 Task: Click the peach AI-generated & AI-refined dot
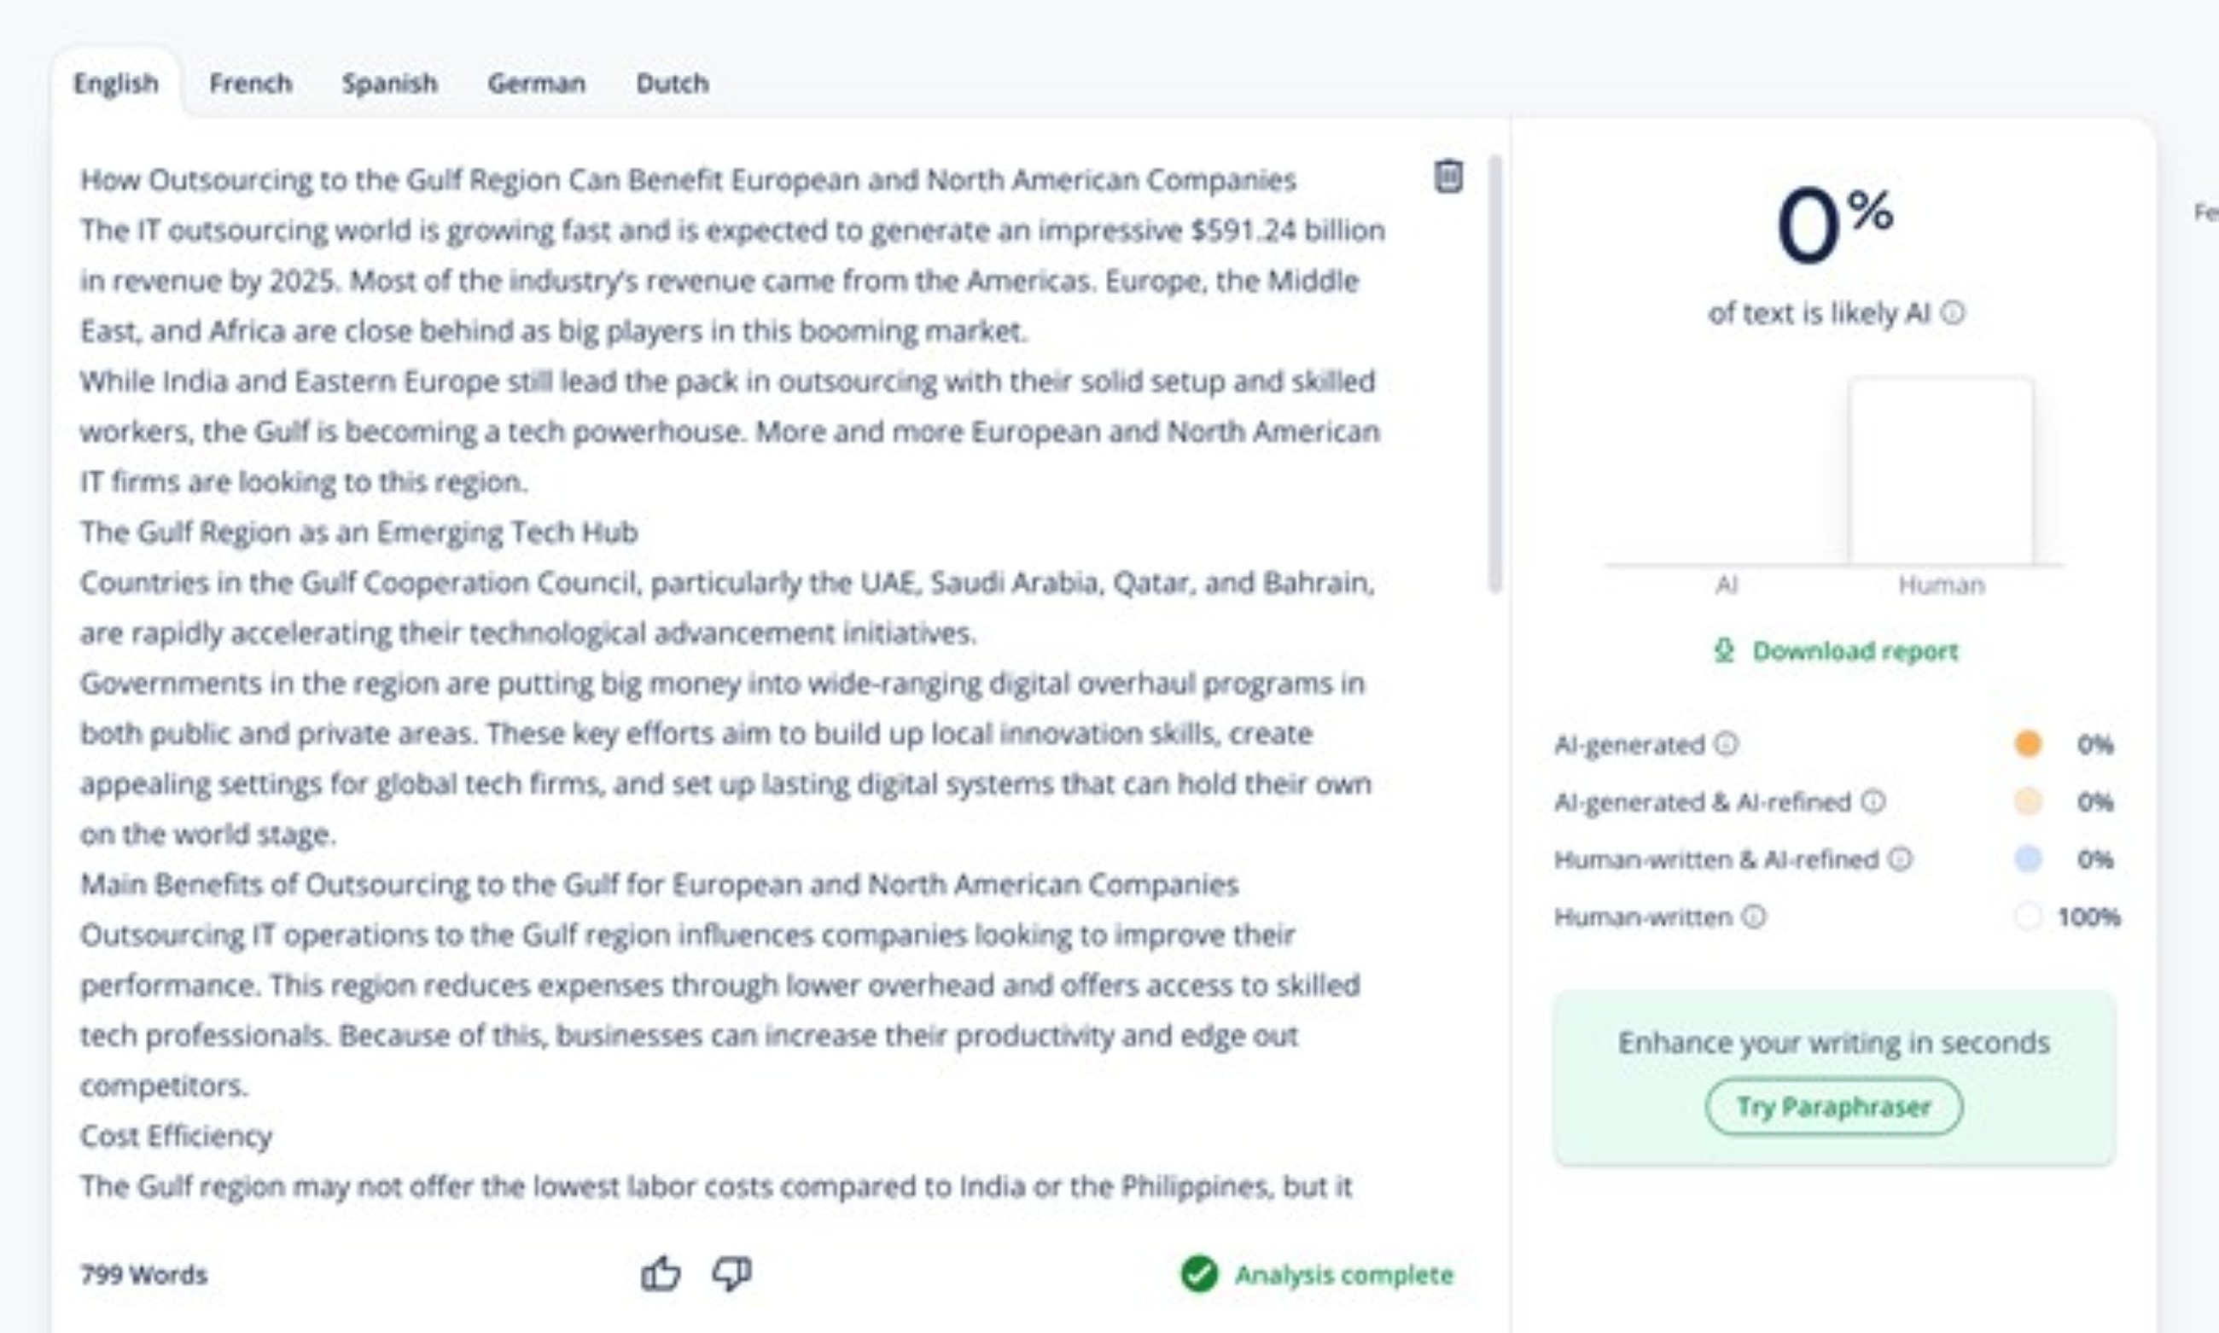tap(2028, 801)
